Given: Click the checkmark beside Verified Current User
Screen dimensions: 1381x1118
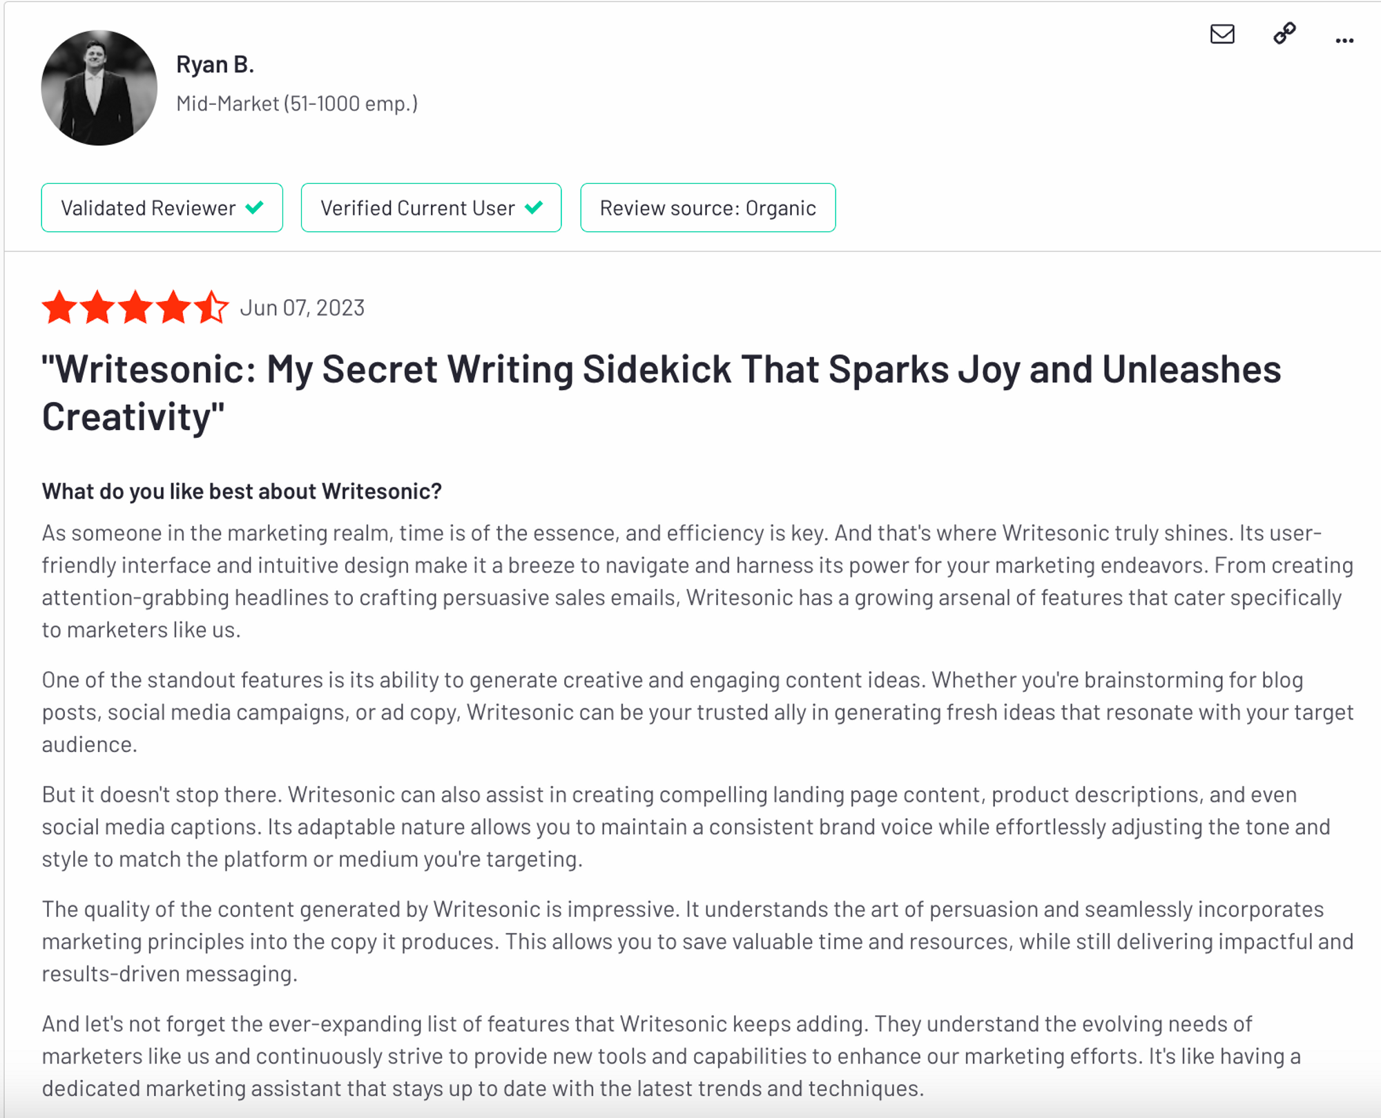Looking at the screenshot, I should 534,207.
